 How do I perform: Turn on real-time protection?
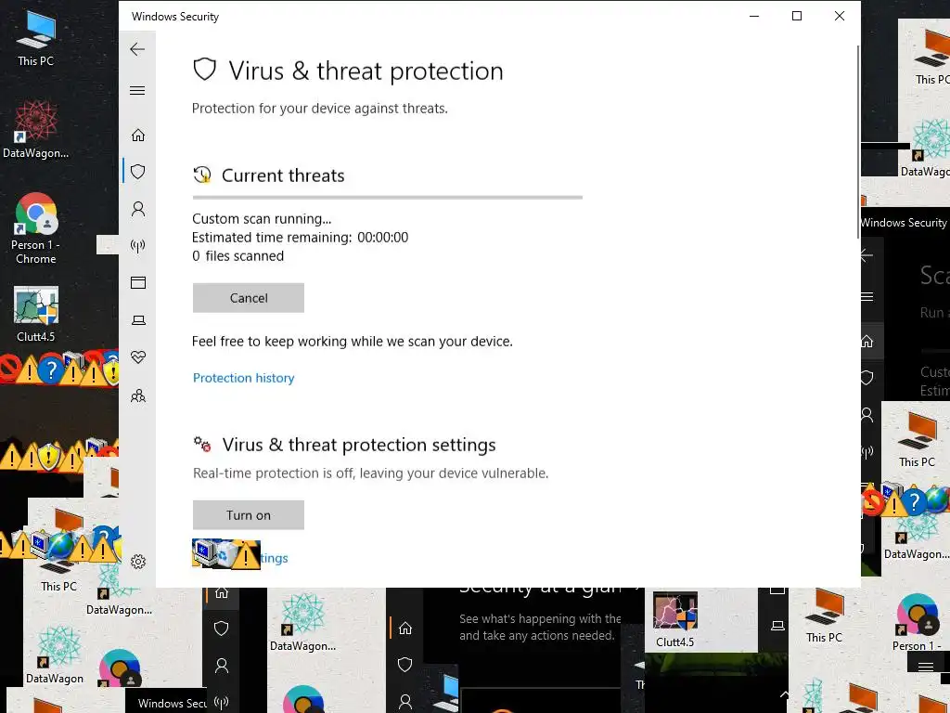coord(249,514)
